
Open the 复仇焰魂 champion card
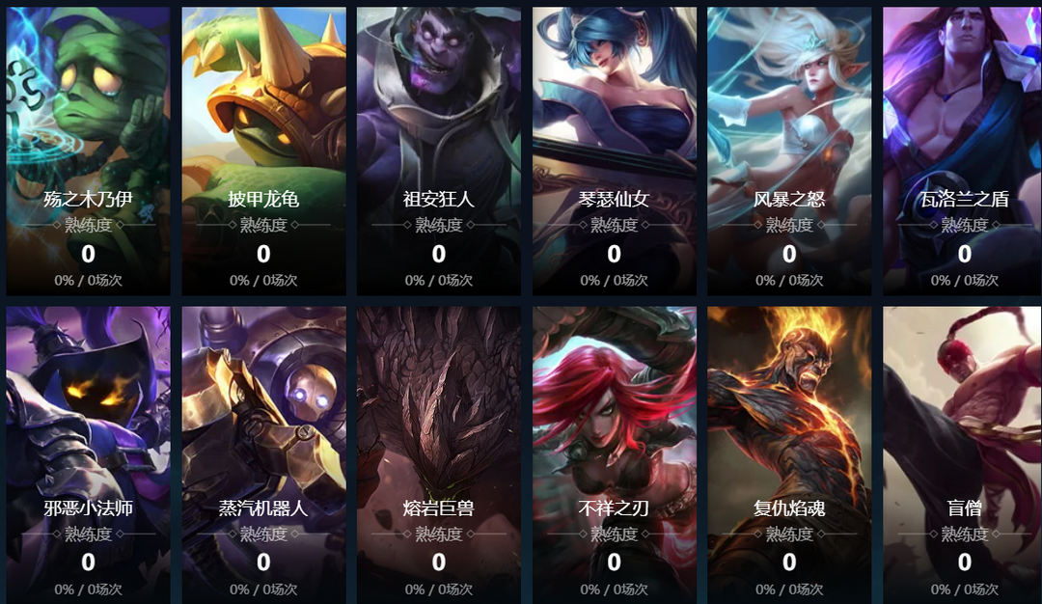789,455
